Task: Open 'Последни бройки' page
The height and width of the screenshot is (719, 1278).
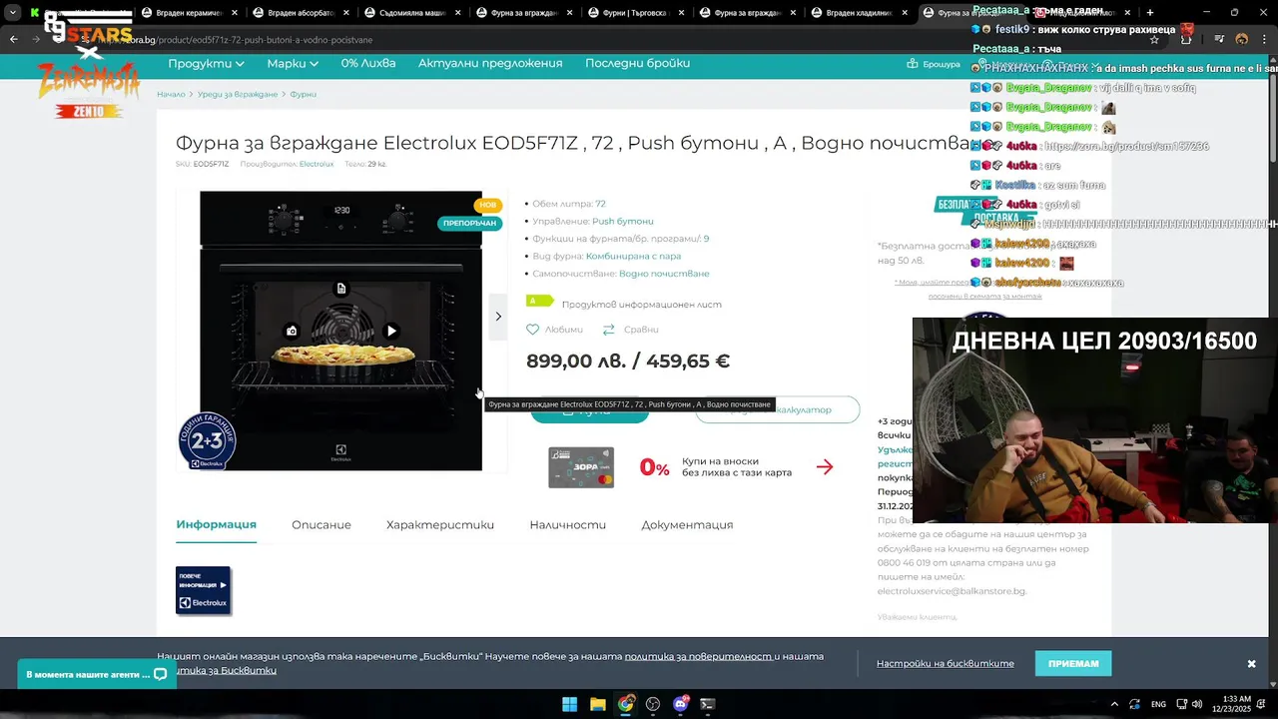Action: click(637, 63)
